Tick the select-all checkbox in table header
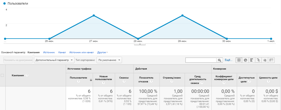 tap(2, 75)
